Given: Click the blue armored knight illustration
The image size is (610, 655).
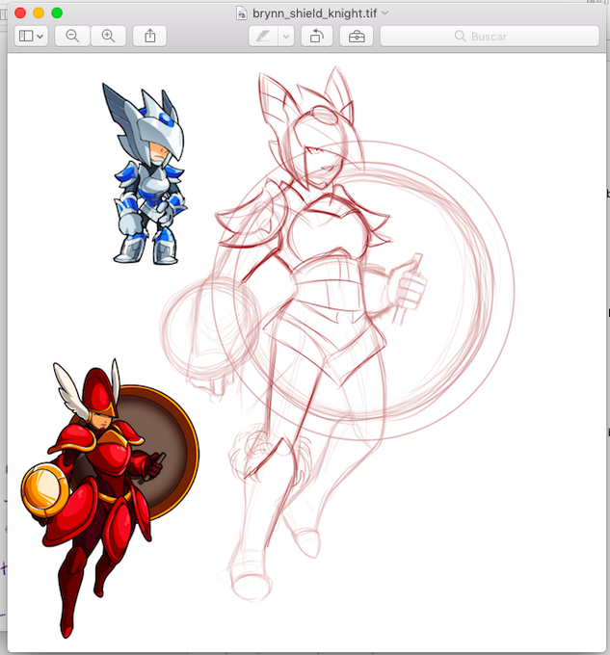Looking at the screenshot, I should point(146,173).
